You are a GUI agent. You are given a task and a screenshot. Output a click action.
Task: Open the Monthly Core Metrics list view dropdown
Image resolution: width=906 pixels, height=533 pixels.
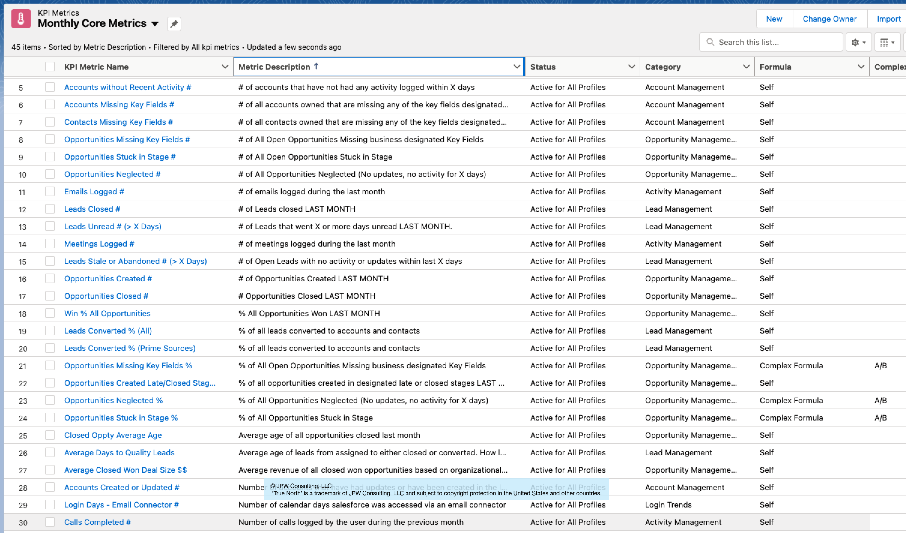(155, 24)
